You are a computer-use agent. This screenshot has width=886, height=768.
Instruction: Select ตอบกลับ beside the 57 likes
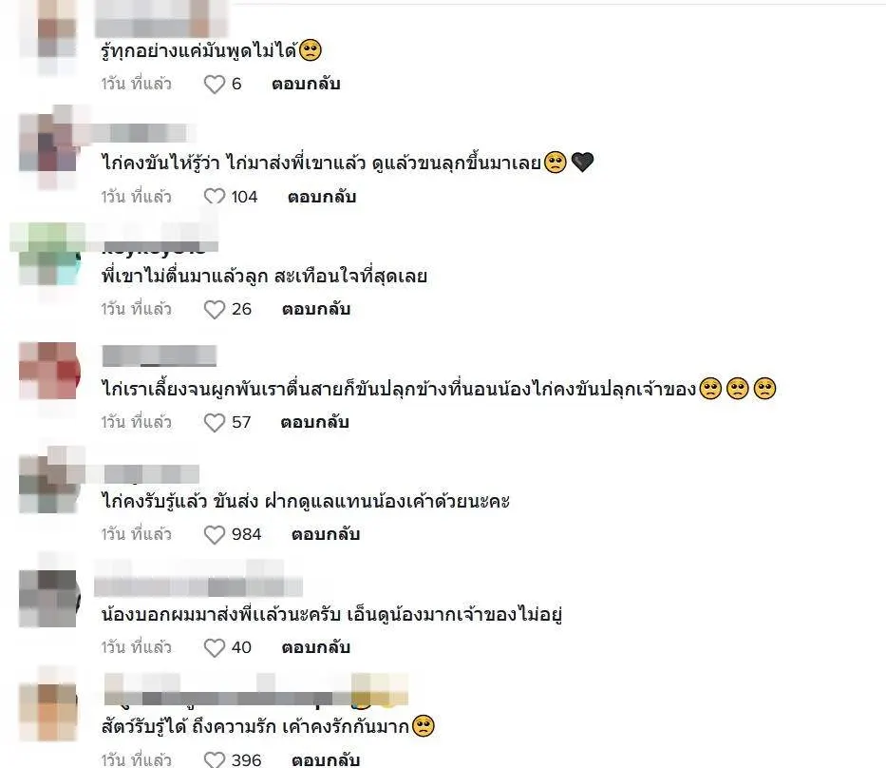(x=314, y=422)
